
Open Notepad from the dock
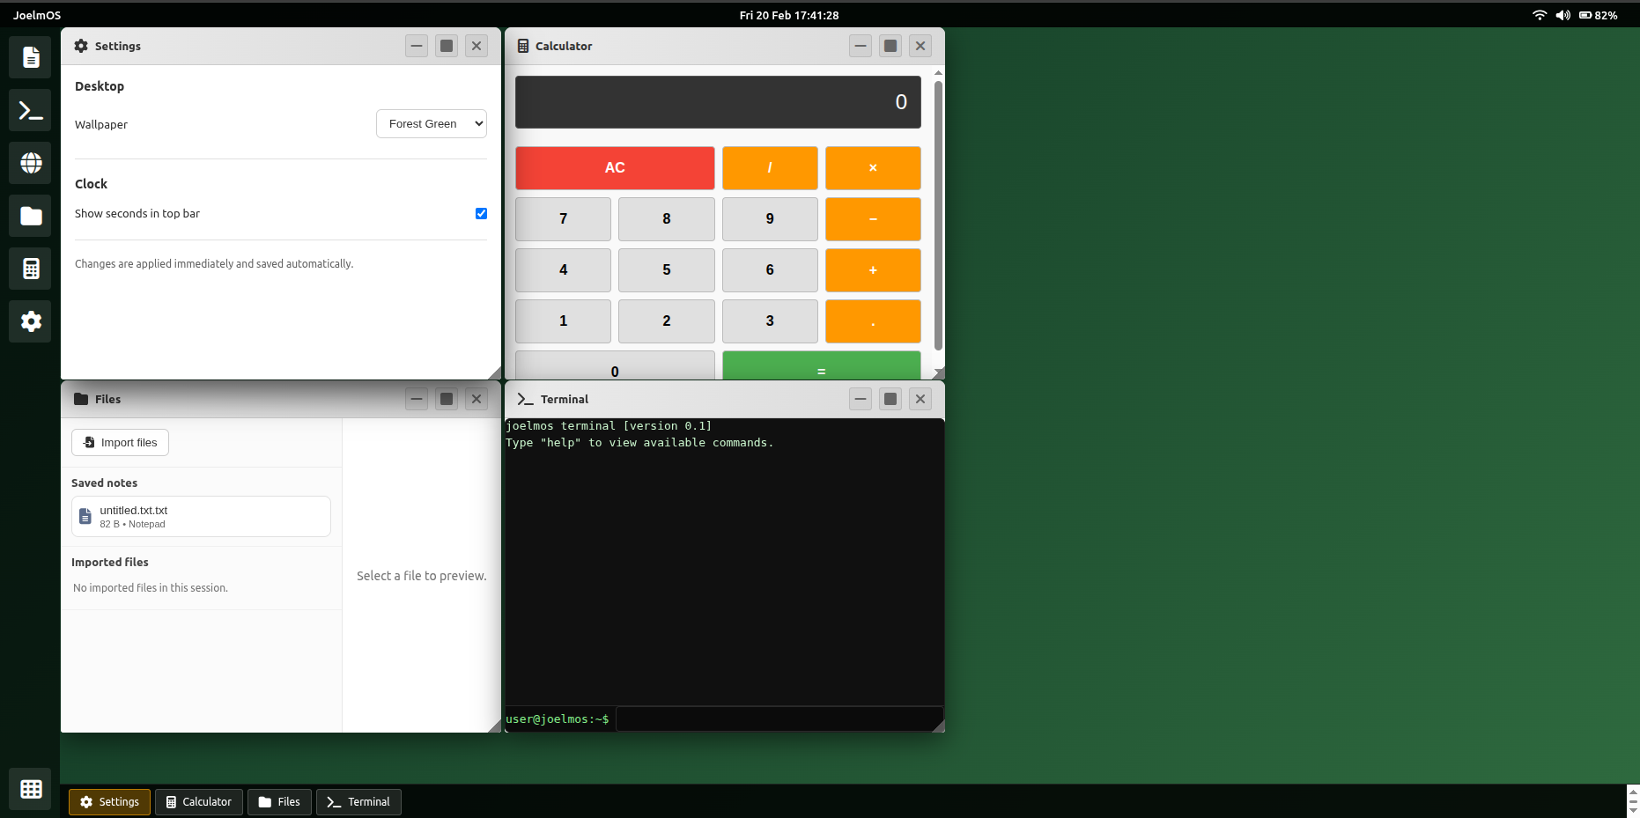pyautogui.click(x=31, y=58)
